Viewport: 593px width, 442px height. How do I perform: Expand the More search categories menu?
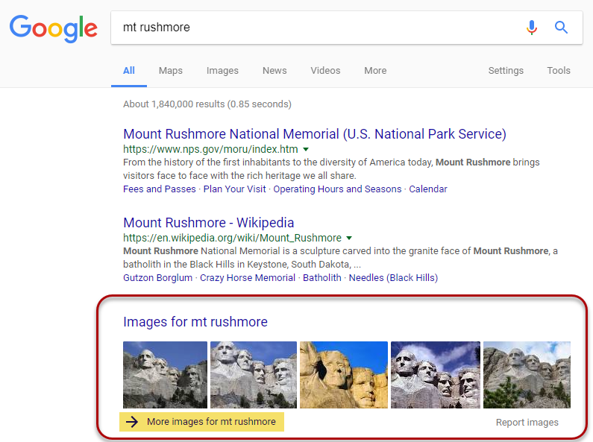(375, 71)
